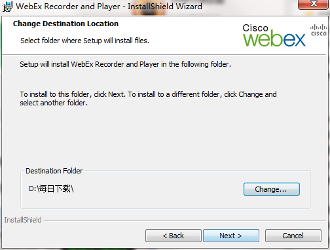Click the 'select another folder.' text line

54,103
